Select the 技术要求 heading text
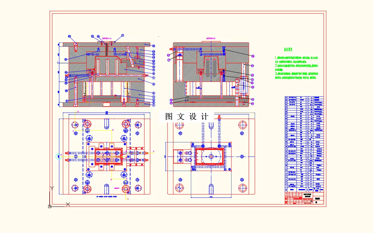Viewport: 373px width, 233px height. (x=288, y=49)
